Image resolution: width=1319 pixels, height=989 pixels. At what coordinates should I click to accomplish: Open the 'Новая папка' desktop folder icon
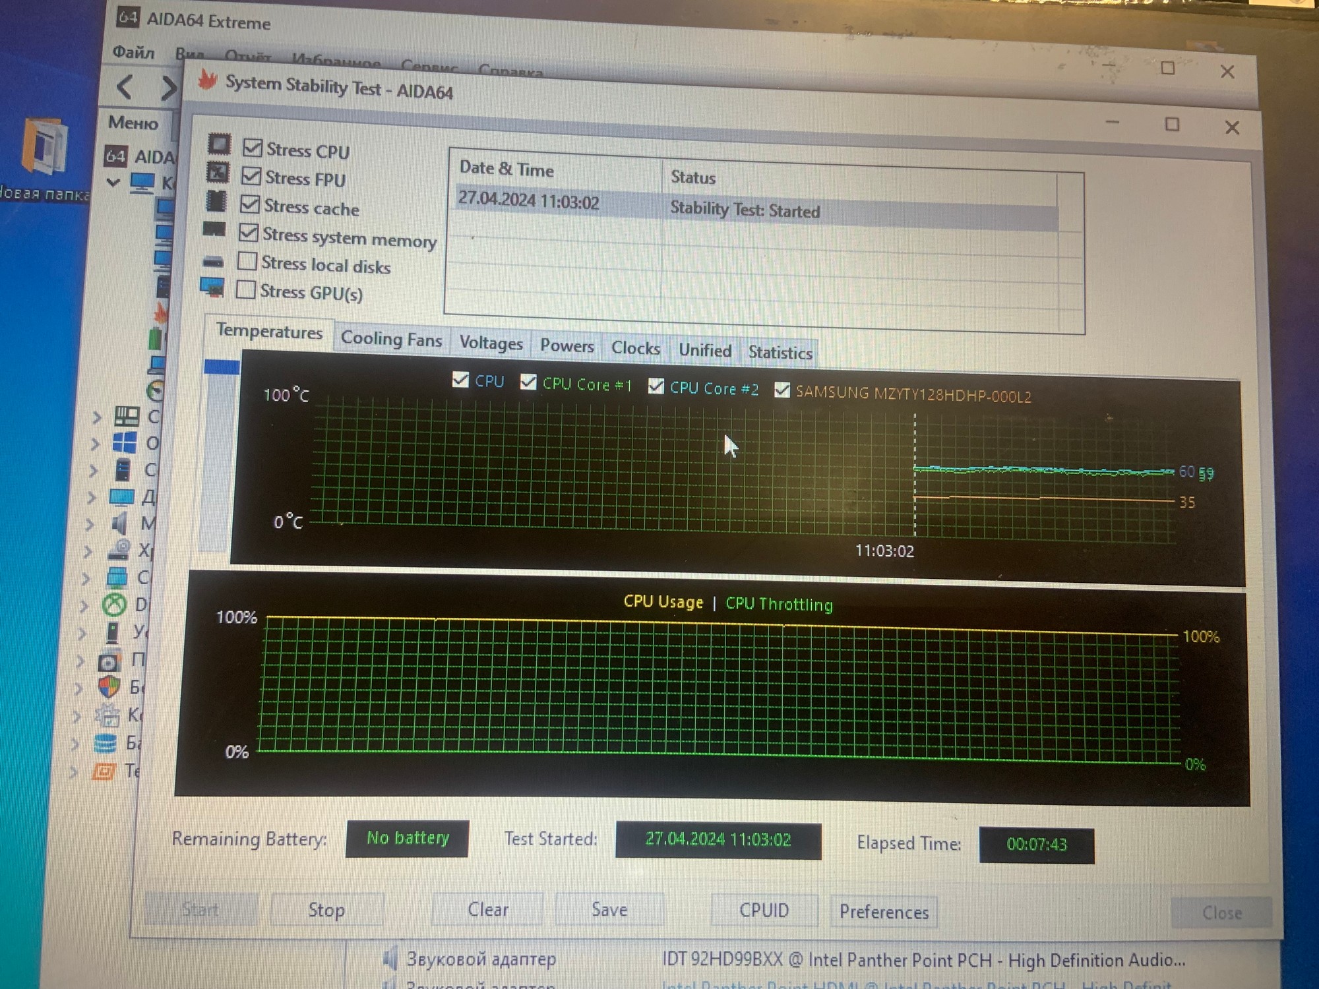coord(44,146)
